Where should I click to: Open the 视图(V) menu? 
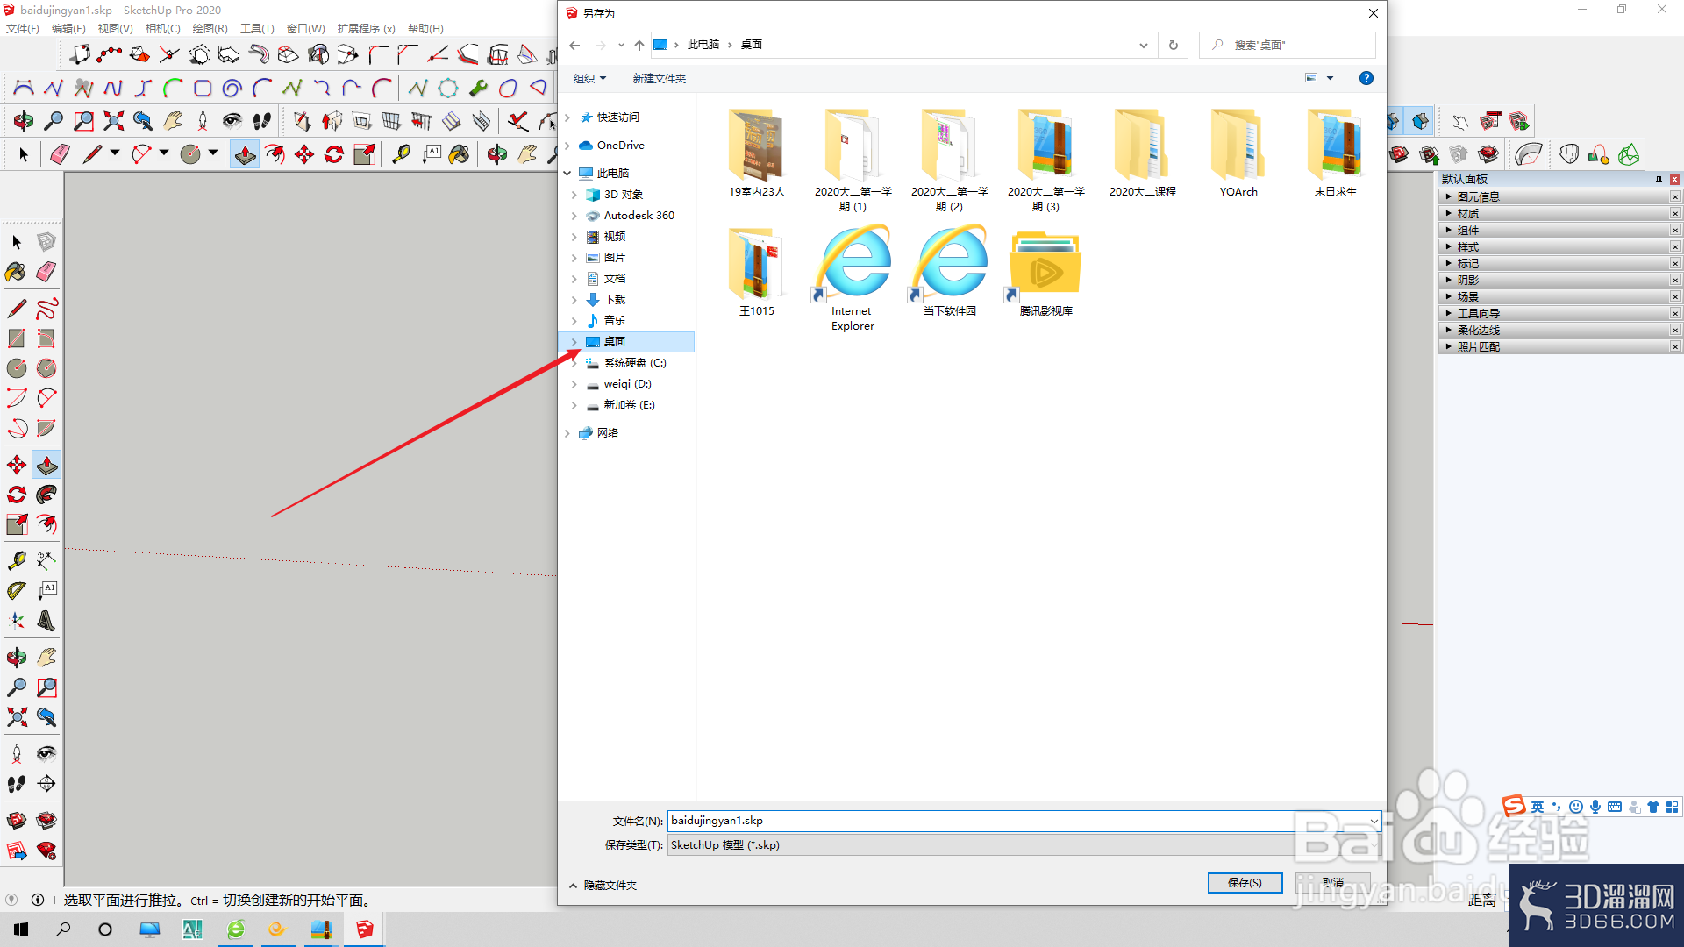coord(115,28)
